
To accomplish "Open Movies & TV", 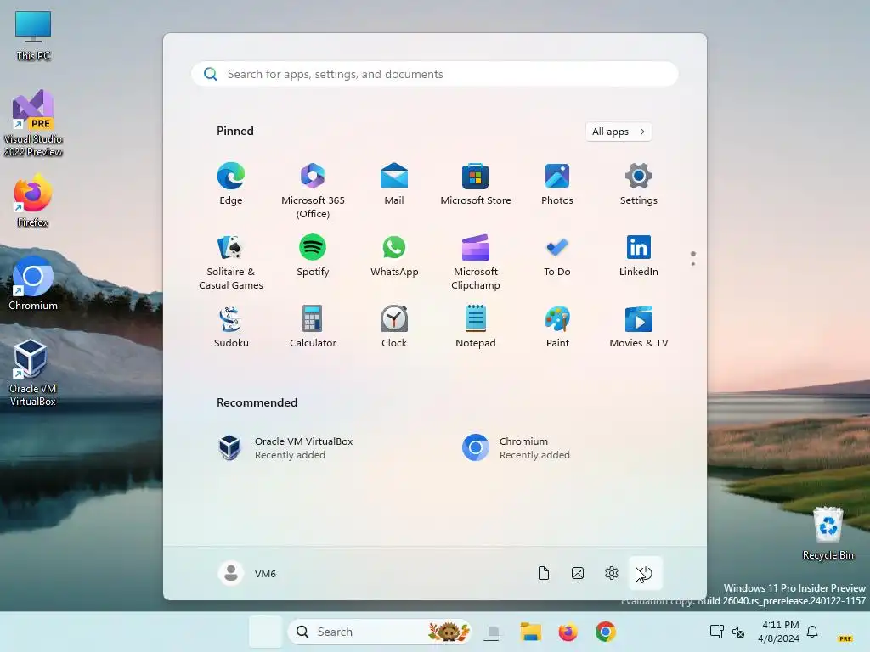I will tap(639, 327).
